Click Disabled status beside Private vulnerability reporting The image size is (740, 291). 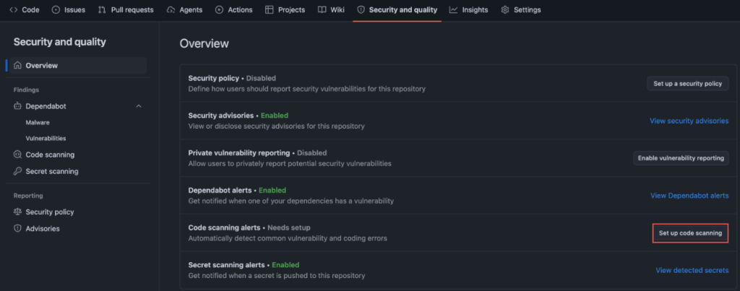[311, 153]
